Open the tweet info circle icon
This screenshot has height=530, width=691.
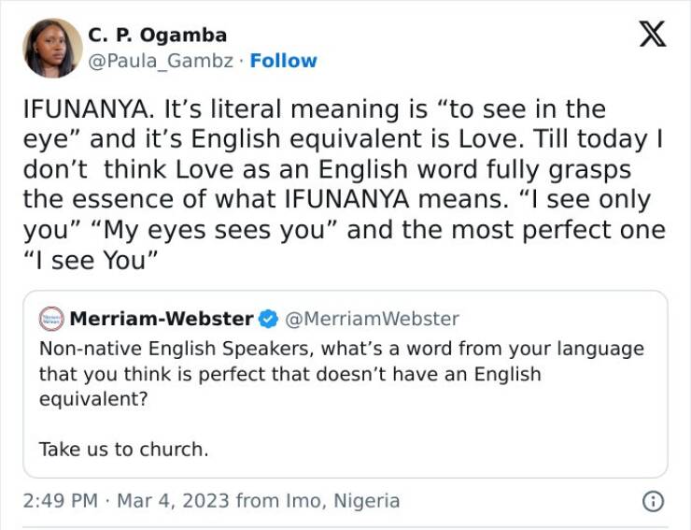654,501
